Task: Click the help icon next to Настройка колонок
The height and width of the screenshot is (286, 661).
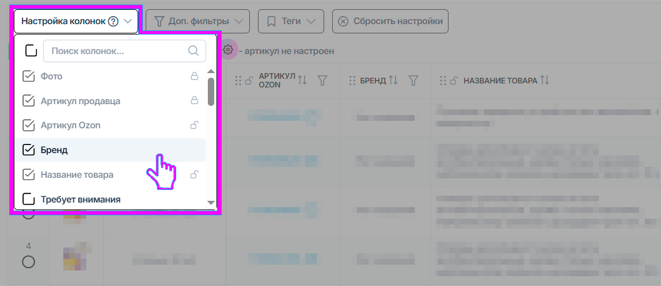Action: (113, 21)
